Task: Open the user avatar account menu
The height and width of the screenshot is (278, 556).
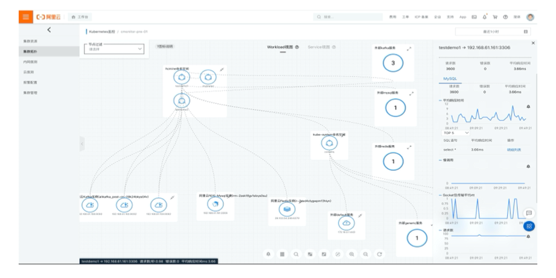Action: [x=530, y=17]
